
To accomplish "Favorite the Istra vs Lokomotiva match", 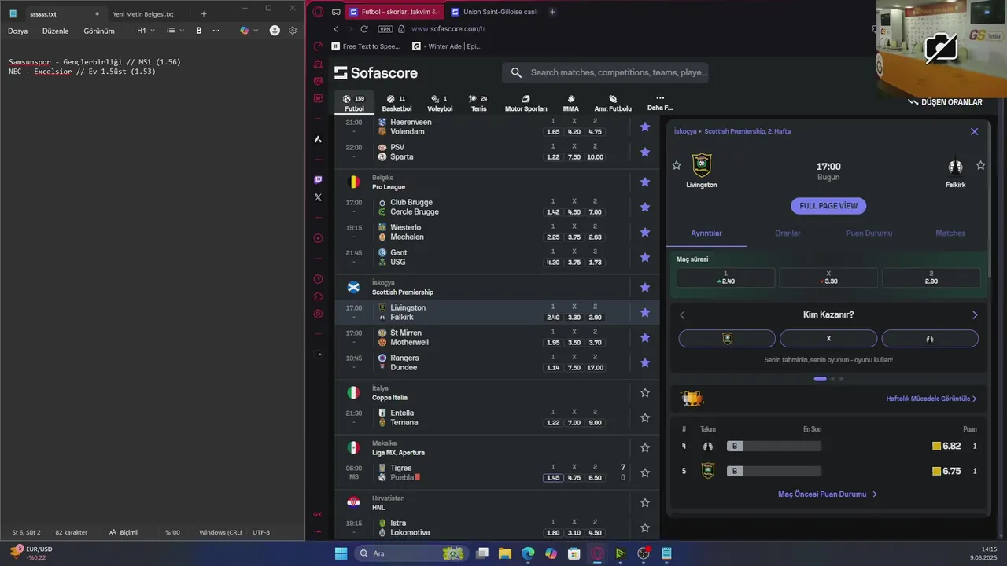I will 645,527.
